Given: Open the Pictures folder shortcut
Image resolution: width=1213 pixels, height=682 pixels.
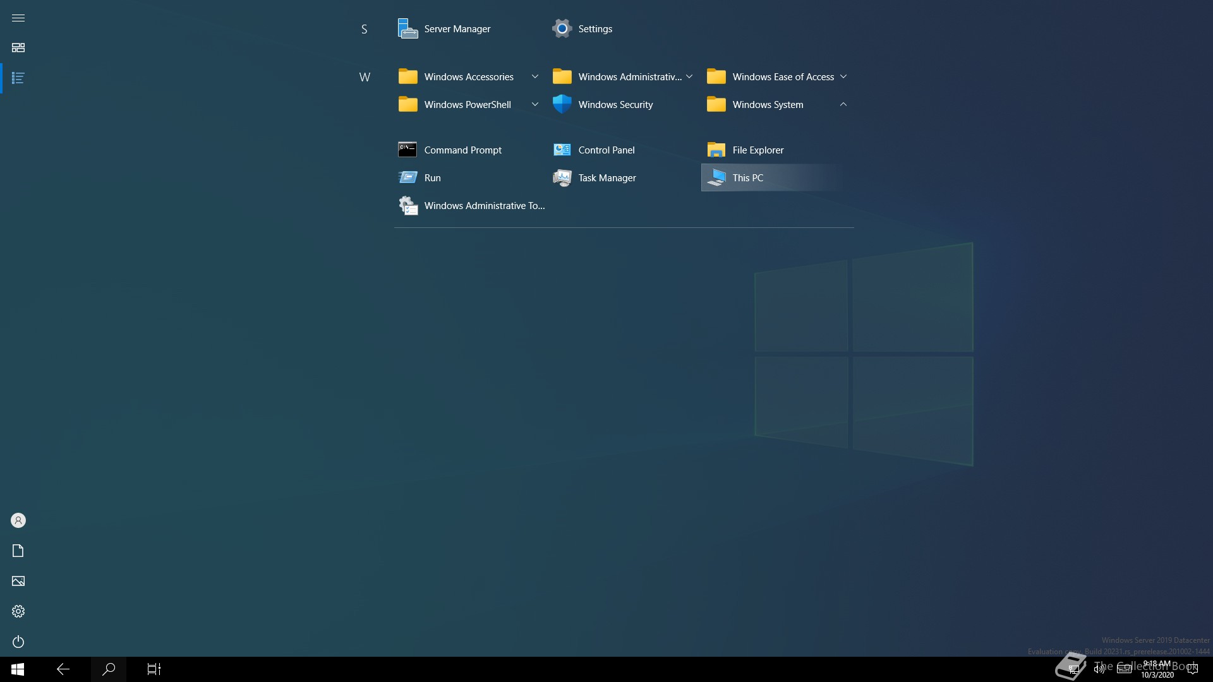Looking at the screenshot, I should [18, 581].
